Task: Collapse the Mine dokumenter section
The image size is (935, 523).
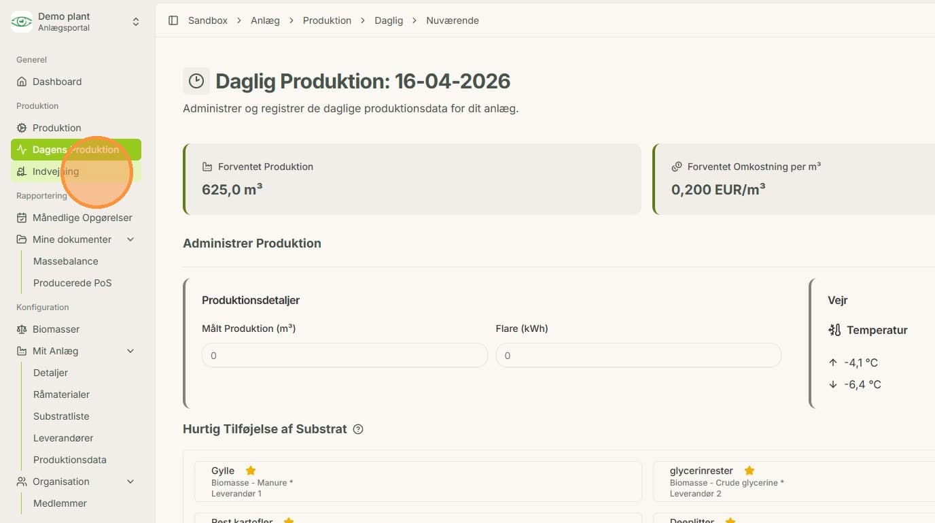Action: [x=130, y=239]
